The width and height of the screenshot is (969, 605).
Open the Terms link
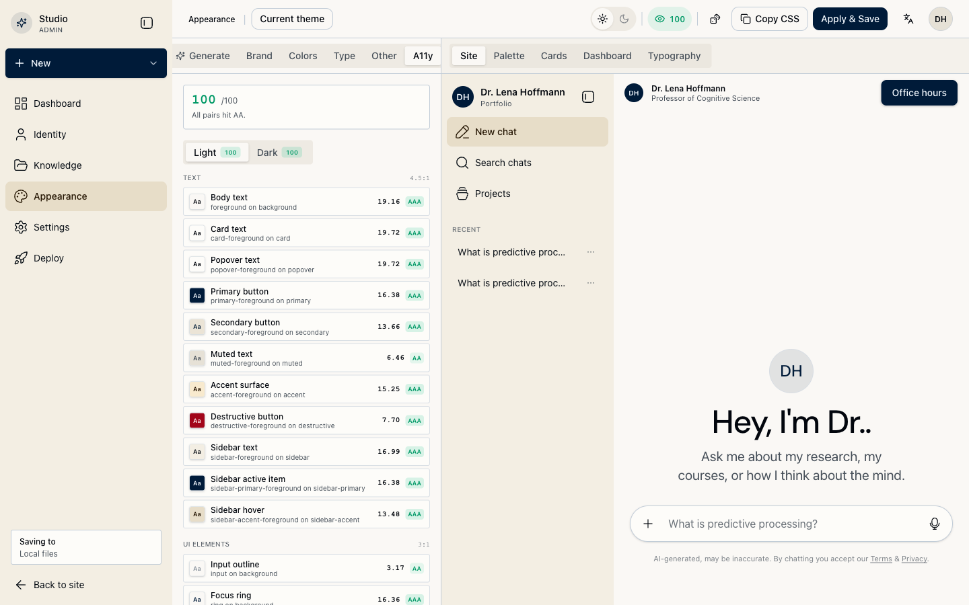pyautogui.click(x=881, y=559)
